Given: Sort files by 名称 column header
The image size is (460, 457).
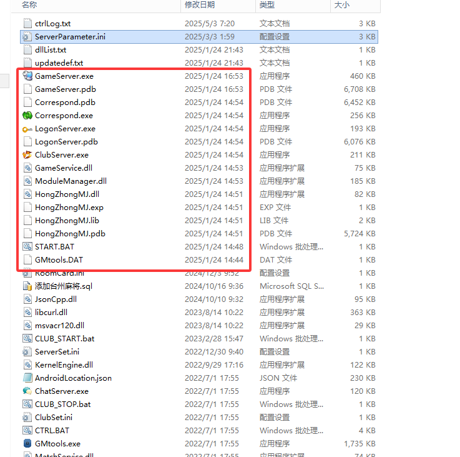Looking at the screenshot, I should pyautogui.click(x=29, y=5).
